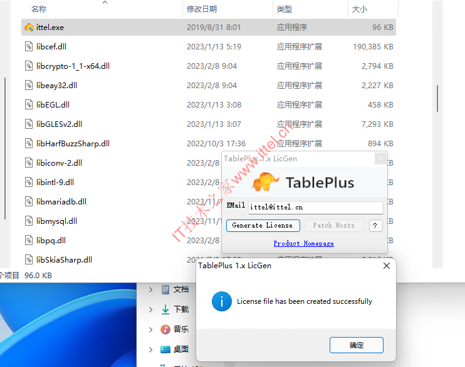Click the question mark help button

[375, 226]
